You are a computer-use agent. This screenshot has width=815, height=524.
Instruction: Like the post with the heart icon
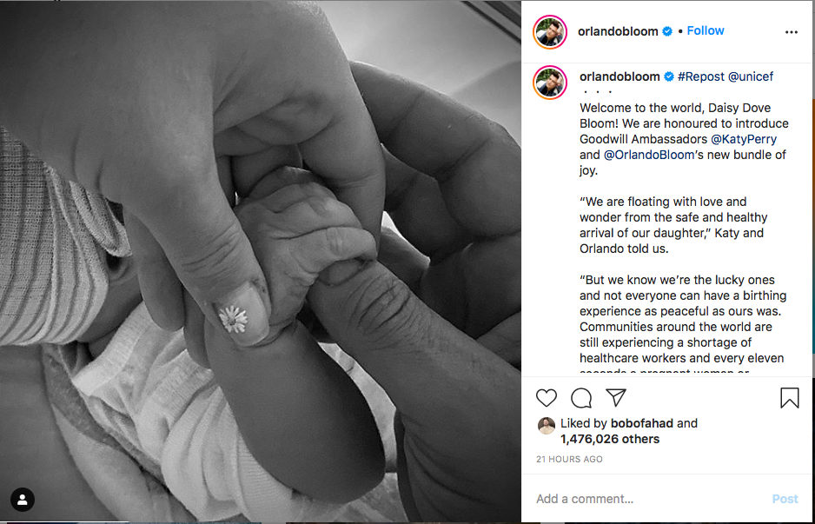(547, 398)
